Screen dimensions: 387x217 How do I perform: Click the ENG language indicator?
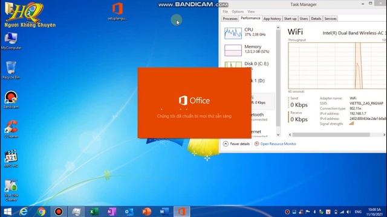[x=358, y=212]
